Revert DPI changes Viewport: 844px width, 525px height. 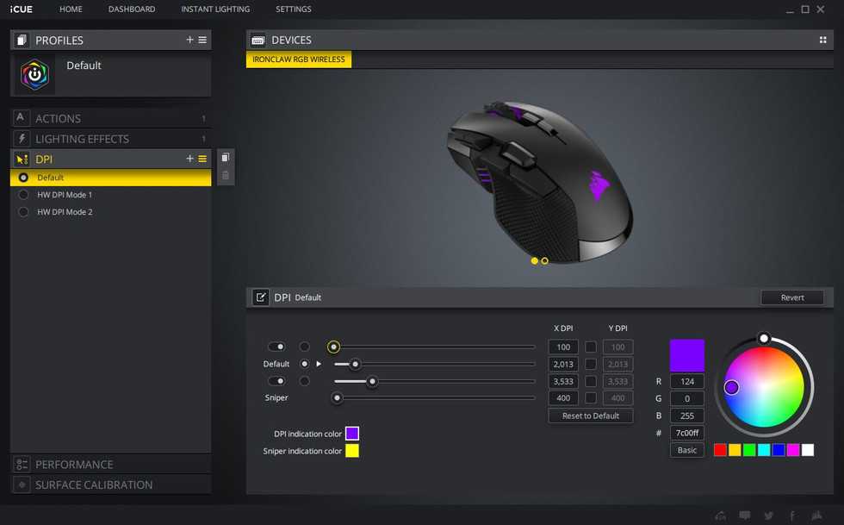click(792, 297)
